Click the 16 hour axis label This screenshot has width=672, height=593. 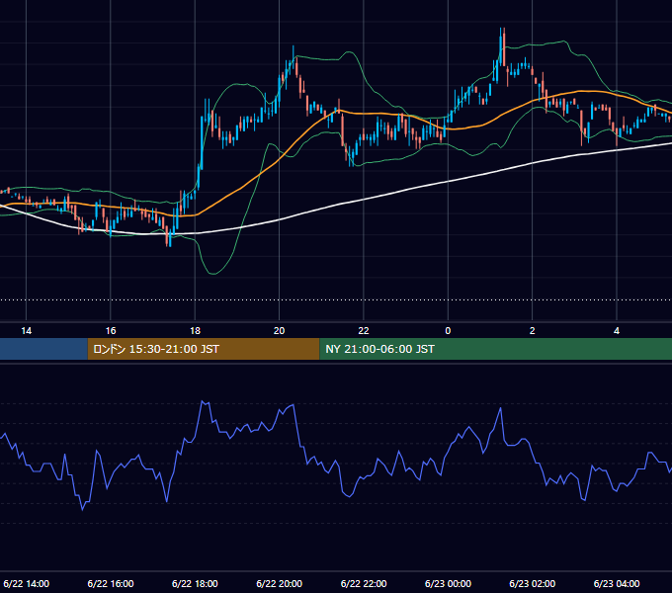pyautogui.click(x=111, y=331)
